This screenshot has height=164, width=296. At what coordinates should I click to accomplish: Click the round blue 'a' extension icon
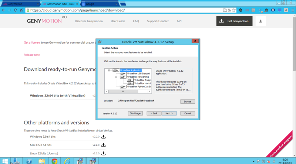(273, 10)
